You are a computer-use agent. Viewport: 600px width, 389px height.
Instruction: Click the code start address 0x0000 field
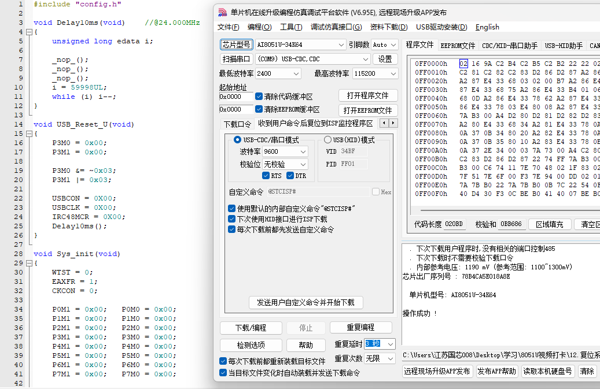point(236,97)
